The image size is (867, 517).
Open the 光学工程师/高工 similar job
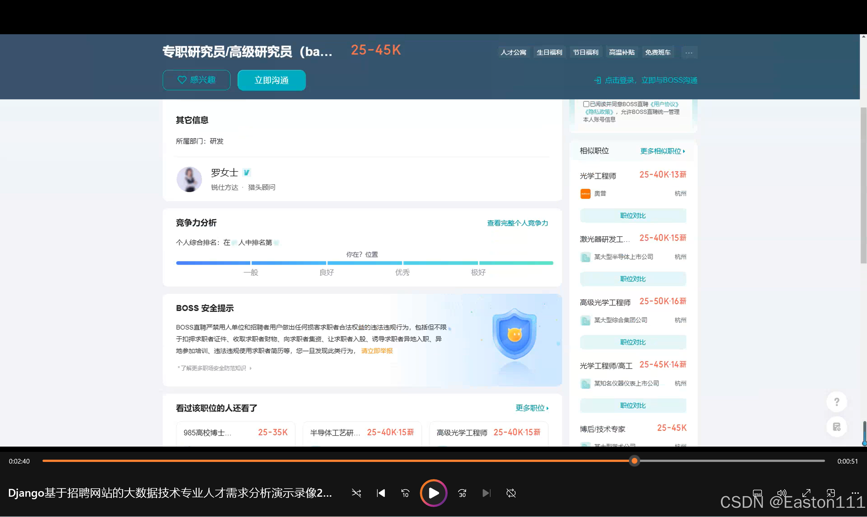pyautogui.click(x=606, y=366)
